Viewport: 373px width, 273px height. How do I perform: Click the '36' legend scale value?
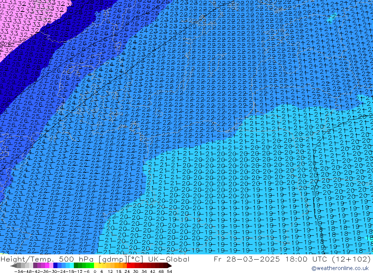144,272
